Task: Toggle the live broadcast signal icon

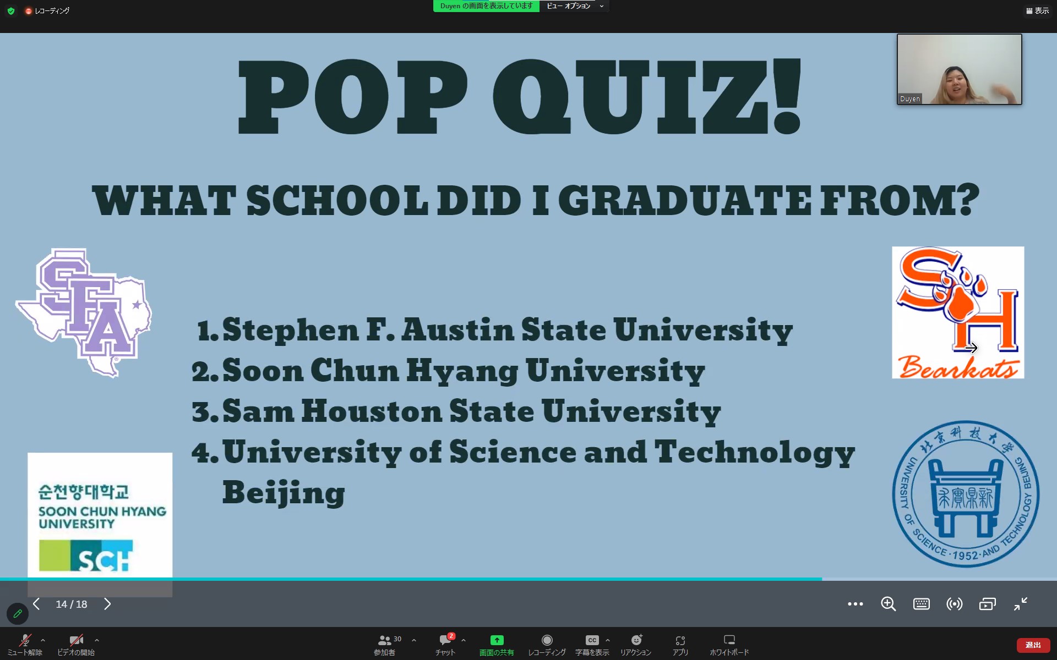Action: 955,604
